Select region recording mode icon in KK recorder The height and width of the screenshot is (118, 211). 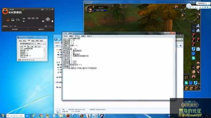point(13,20)
